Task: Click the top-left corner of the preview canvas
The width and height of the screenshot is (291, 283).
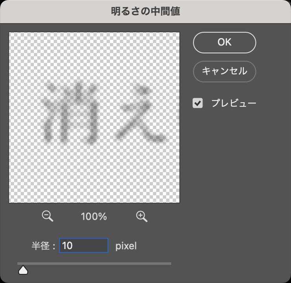Action: click(x=11, y=34)
